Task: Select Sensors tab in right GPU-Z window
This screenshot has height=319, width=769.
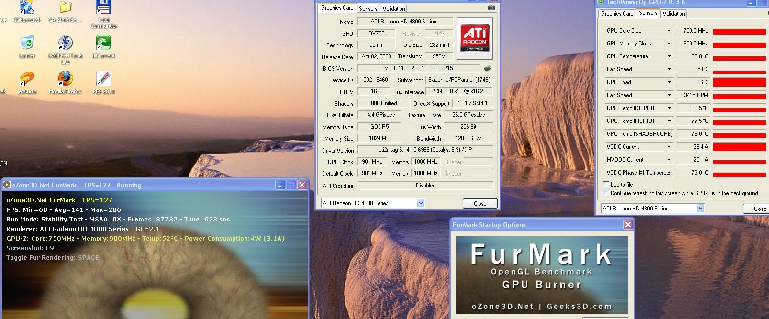Action: tap(648, 13)
